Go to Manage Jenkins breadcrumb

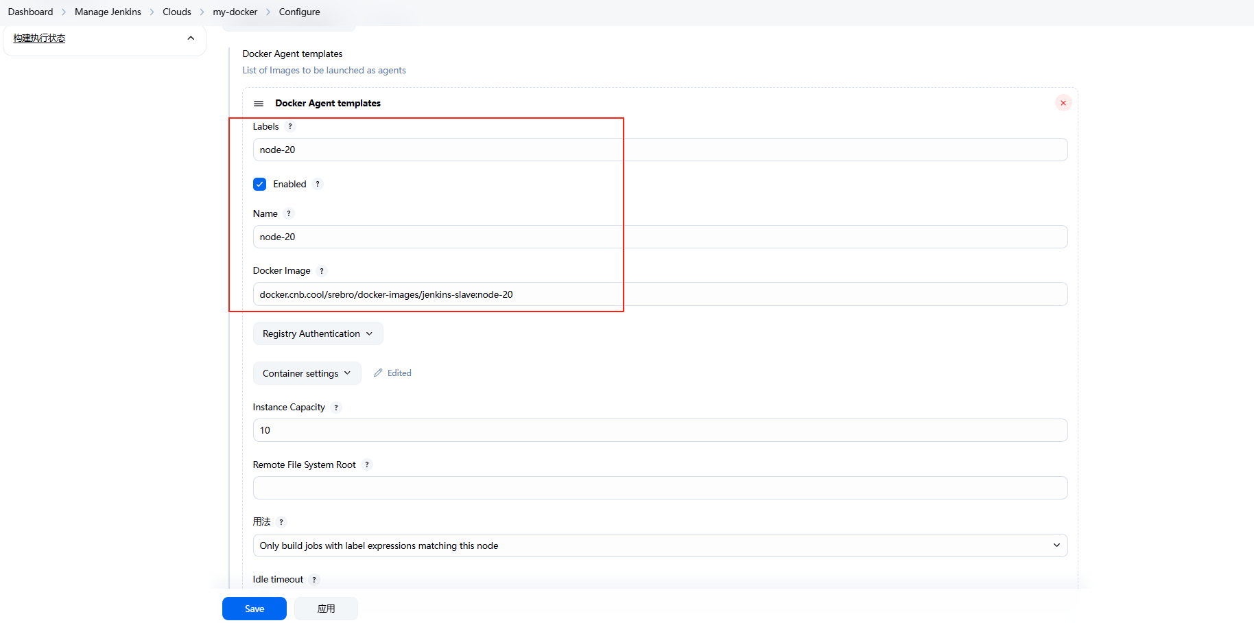coord(108,12)
